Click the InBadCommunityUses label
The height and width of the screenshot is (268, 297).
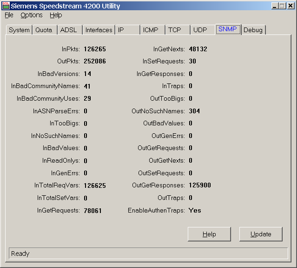[x=48, y=98]
